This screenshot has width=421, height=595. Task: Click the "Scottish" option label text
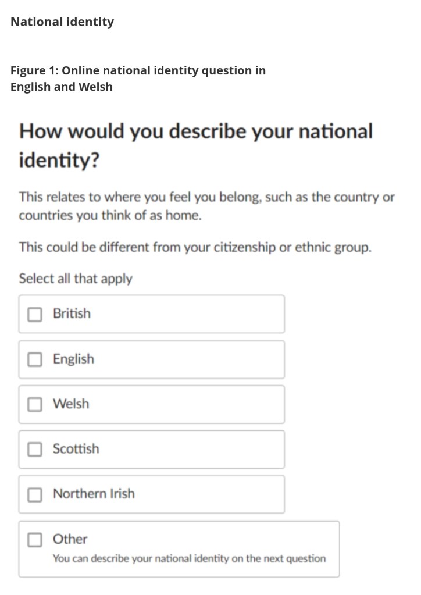(x=76, y=448)
